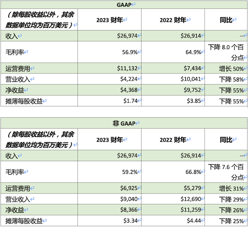Click the non-GAAP diluted EPS $4.44 cell

(x=173, y=220)
